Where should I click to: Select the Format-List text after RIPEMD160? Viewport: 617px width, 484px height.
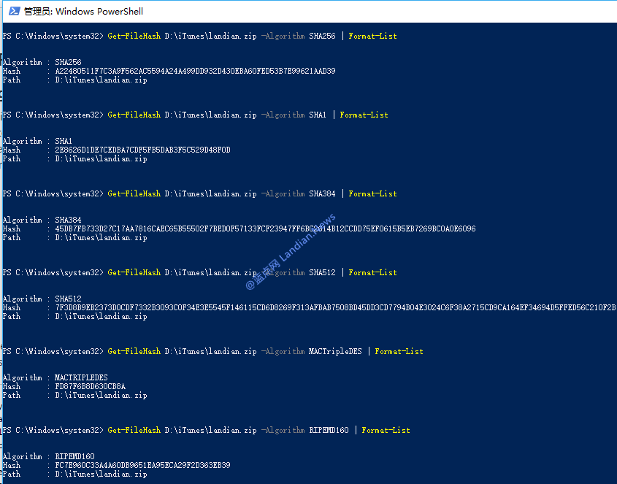pos(386,429)
